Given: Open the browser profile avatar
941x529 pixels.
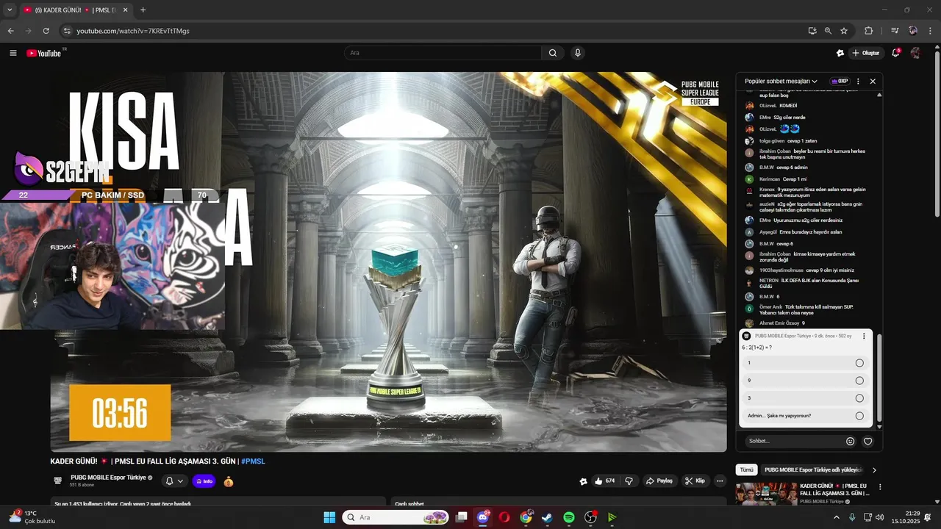Looking at the screenshot, I should tap(913, 31).
